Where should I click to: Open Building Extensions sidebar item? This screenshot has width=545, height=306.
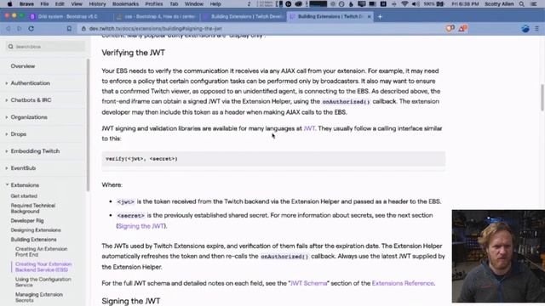pos(33,240)
